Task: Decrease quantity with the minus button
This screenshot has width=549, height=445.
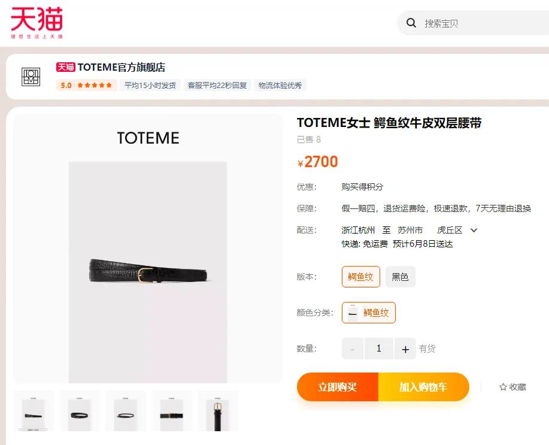Action: pyautogui.click(x=352, y=349)
